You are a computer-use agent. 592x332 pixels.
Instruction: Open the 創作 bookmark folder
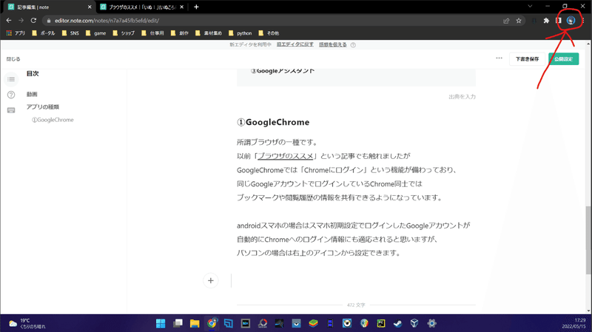click(180, 33)
